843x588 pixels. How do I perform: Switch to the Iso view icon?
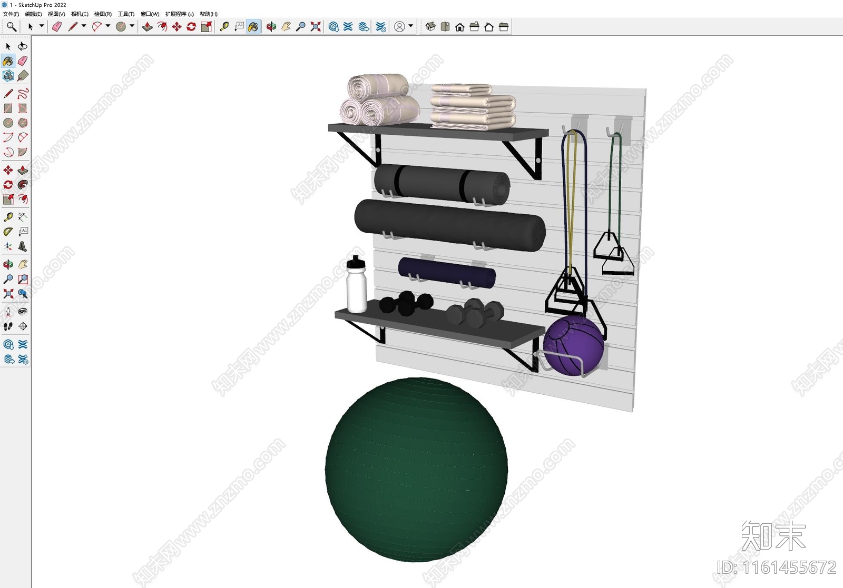(x=430, y=26)
